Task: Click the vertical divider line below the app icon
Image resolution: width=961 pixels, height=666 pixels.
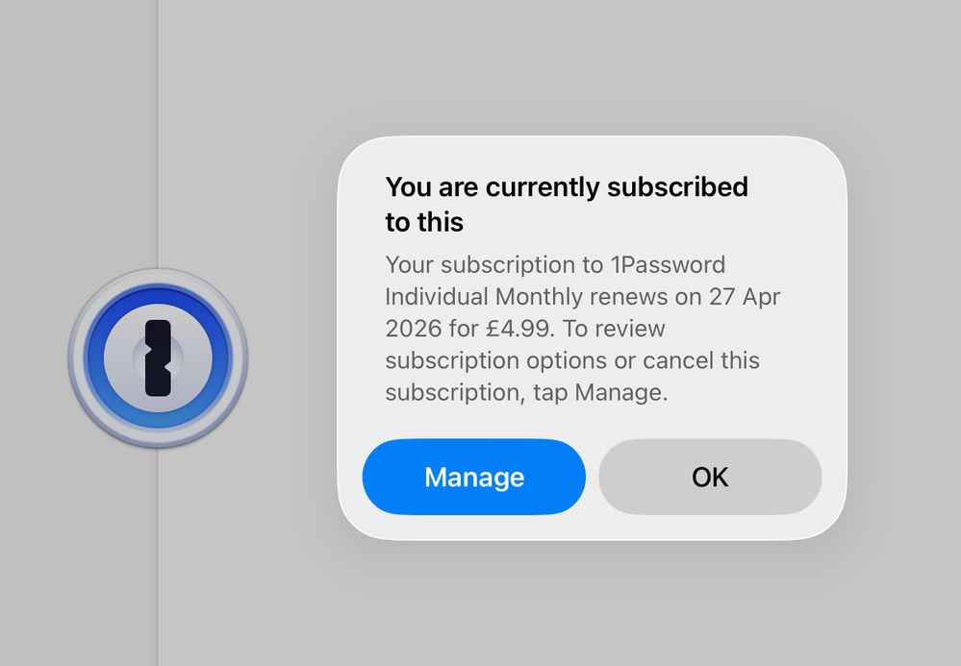Action: click(158, 557)
